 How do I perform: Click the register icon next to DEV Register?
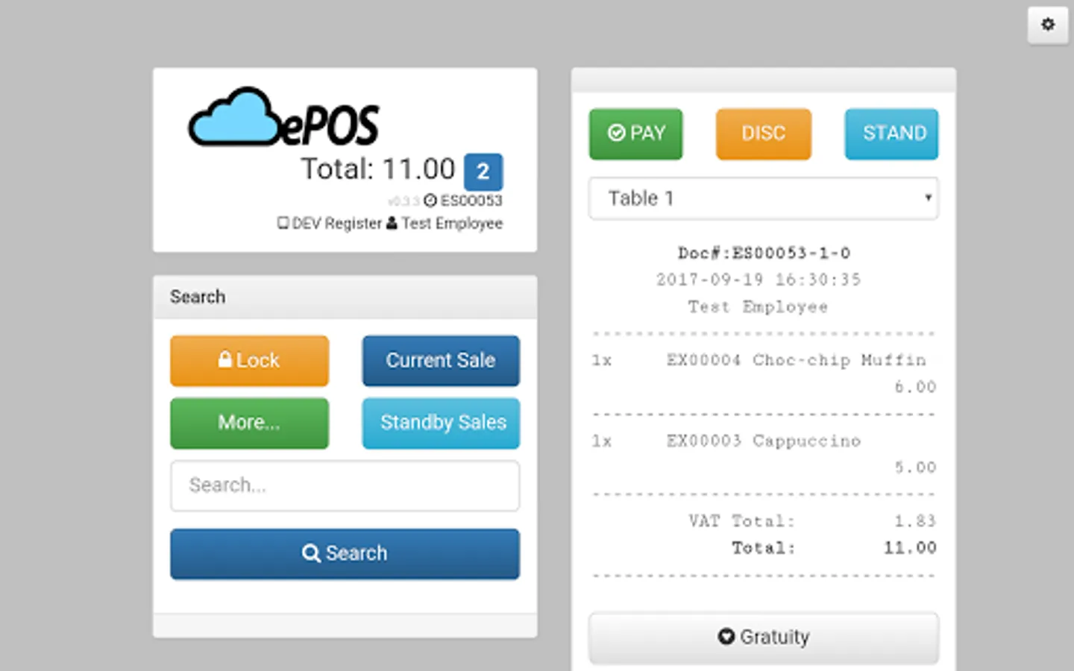[283, 223]
